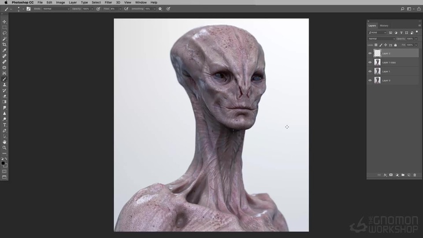The height and width of the screenshot is (238, 423).
Task: Open the layer Opacity arrow
Action: pyautogui.click(x=416, y=39)
